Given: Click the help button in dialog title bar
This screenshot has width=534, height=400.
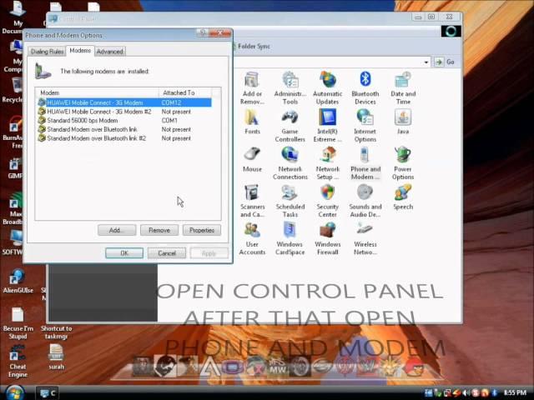Looking at the screenshot, I should [202, 32].
